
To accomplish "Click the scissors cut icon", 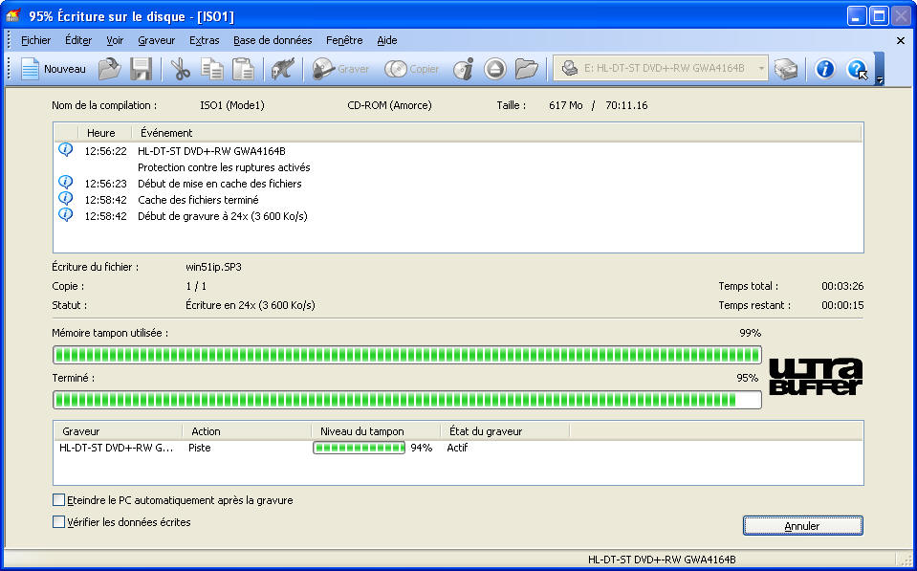I will pos(180,69).
